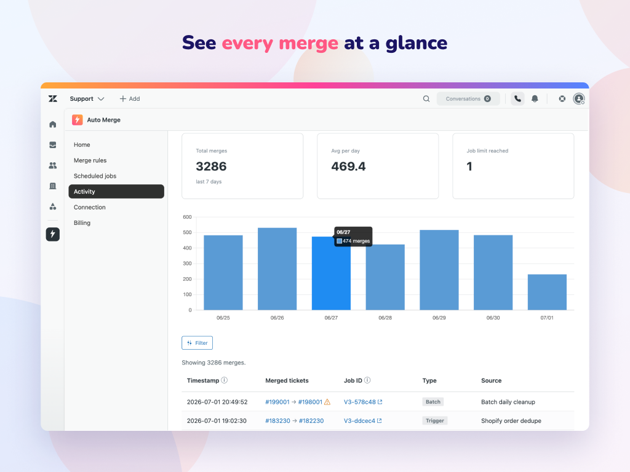Click the 07/01 bar in chart
The width and height of the screenshot is (630, 472).
[547, 292]
